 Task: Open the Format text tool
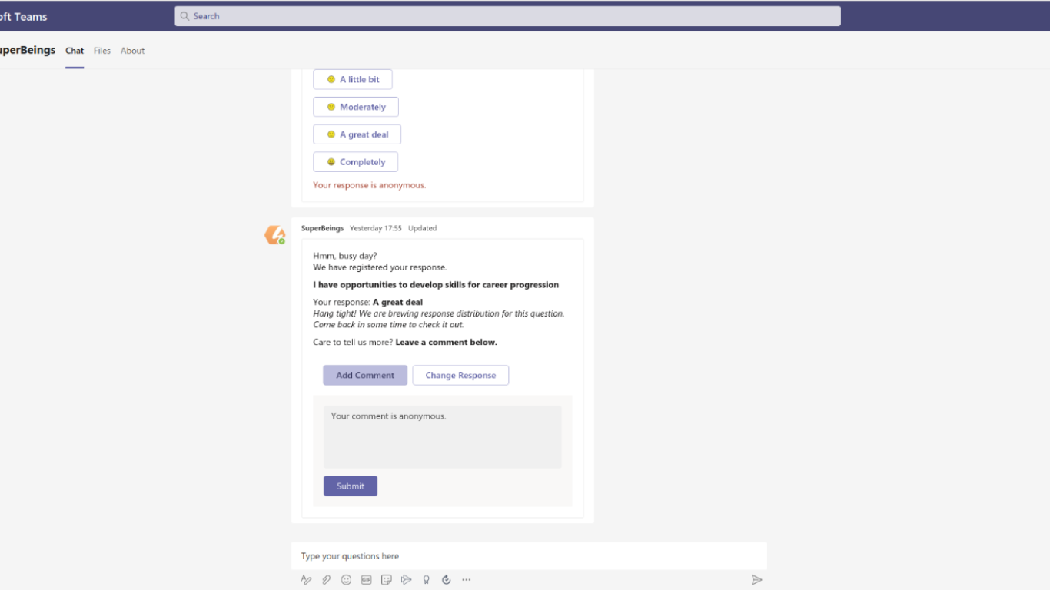[x=306, y=580]
